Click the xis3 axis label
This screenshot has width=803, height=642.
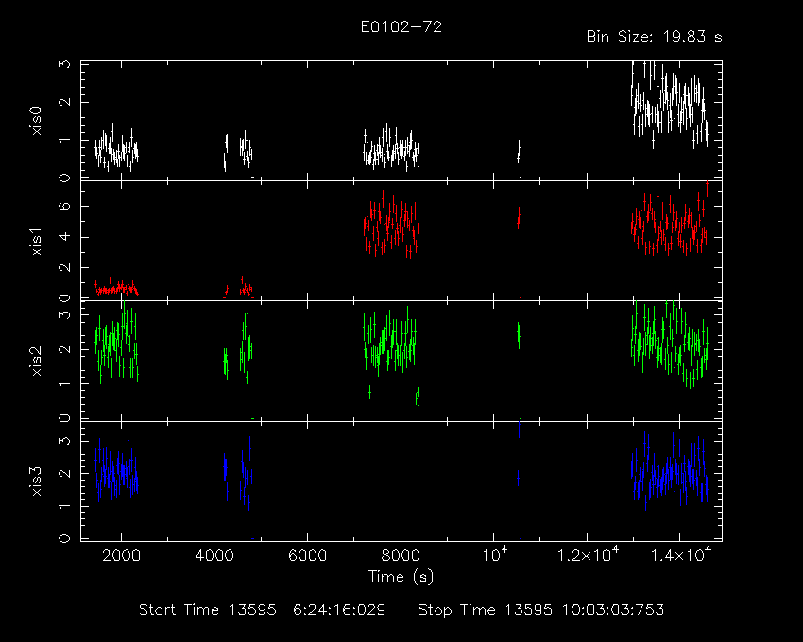click(36, 481)
